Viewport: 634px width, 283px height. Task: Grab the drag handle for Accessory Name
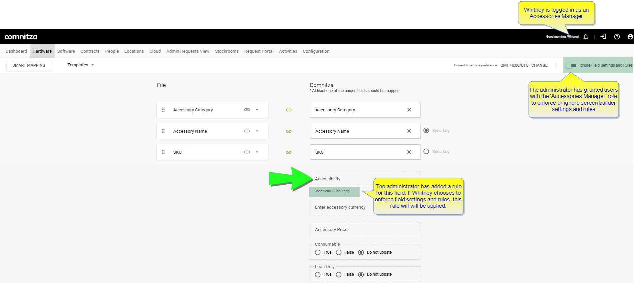point(163,131)
